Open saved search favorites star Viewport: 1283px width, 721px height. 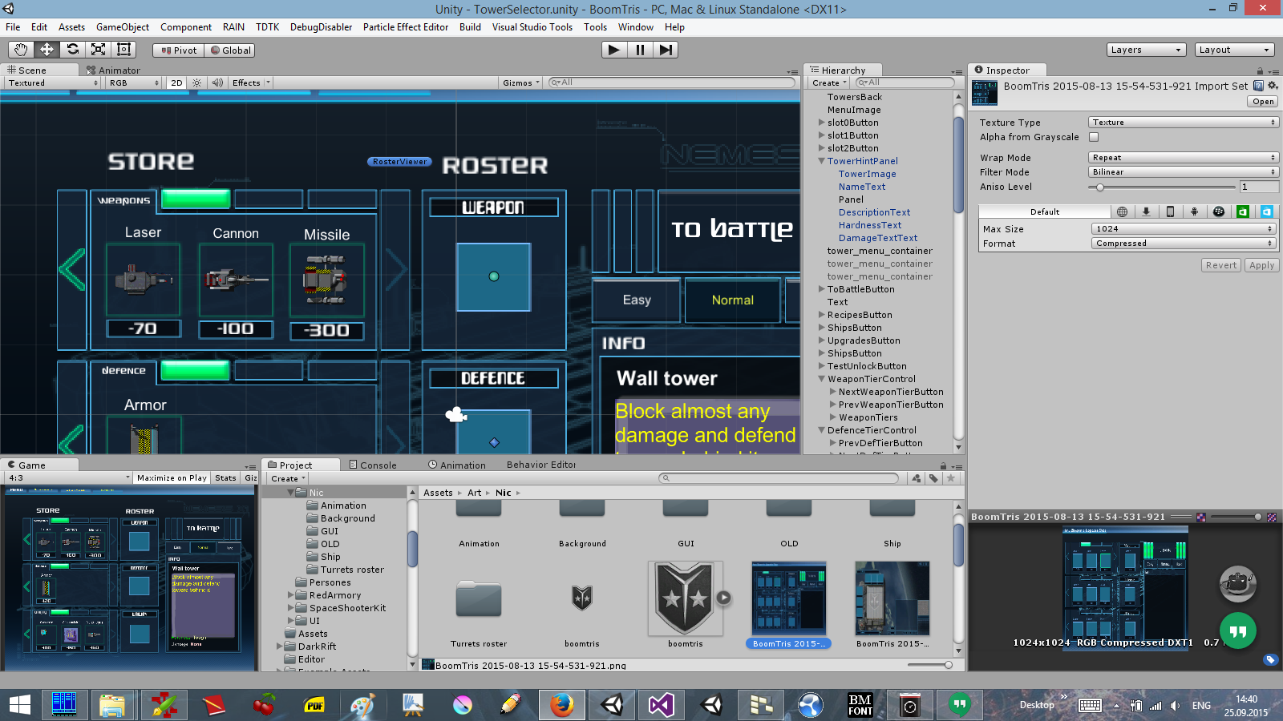point(951,478)
